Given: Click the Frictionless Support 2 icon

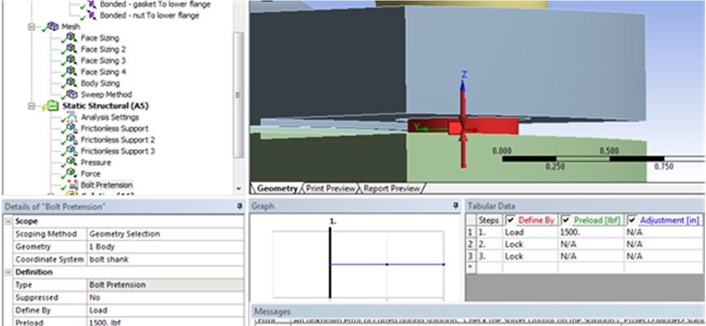Looking at the screenshot, I should 71,139.
